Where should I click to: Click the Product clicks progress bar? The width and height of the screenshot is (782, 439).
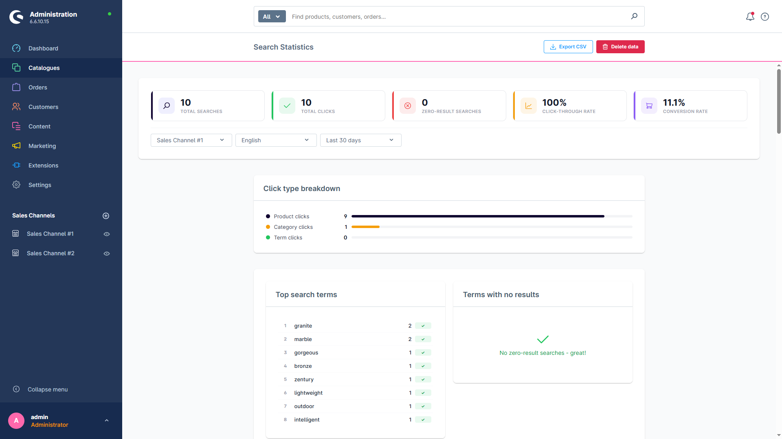click(492, 216)
